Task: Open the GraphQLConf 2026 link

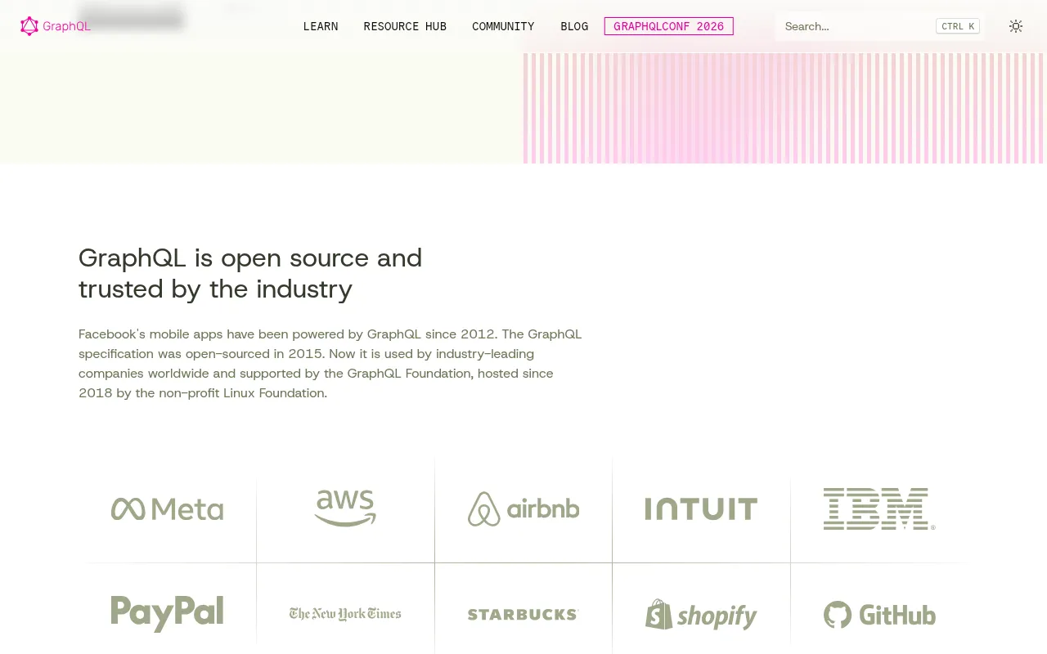Action: 669,26
